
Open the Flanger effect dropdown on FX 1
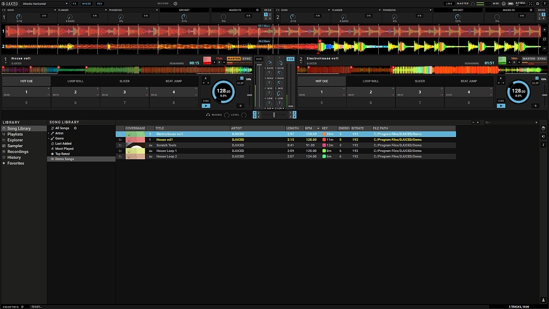(81, 10)
